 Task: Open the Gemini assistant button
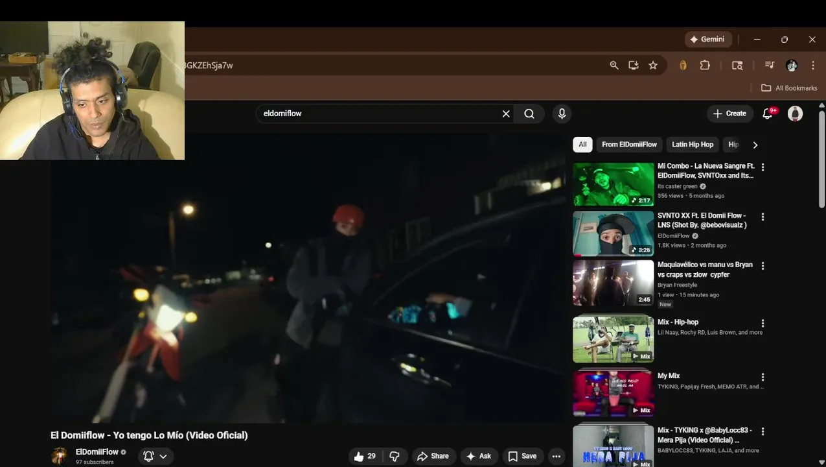[708, 40]
